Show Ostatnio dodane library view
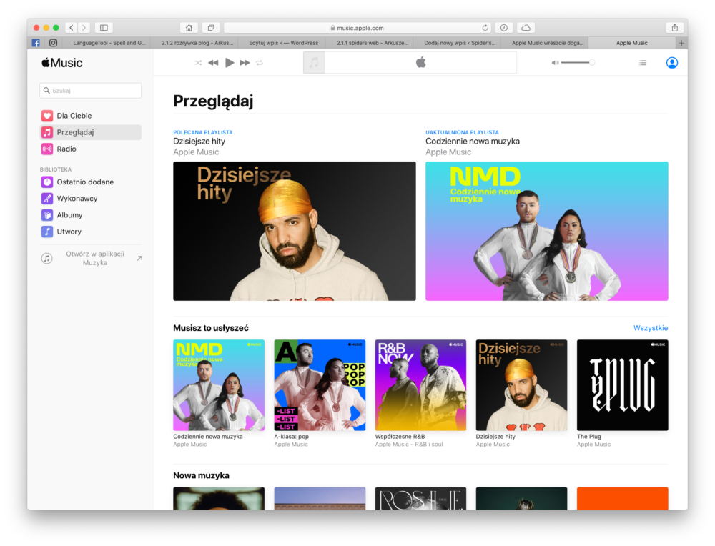The image size is (715, 546). pos(90,182)
